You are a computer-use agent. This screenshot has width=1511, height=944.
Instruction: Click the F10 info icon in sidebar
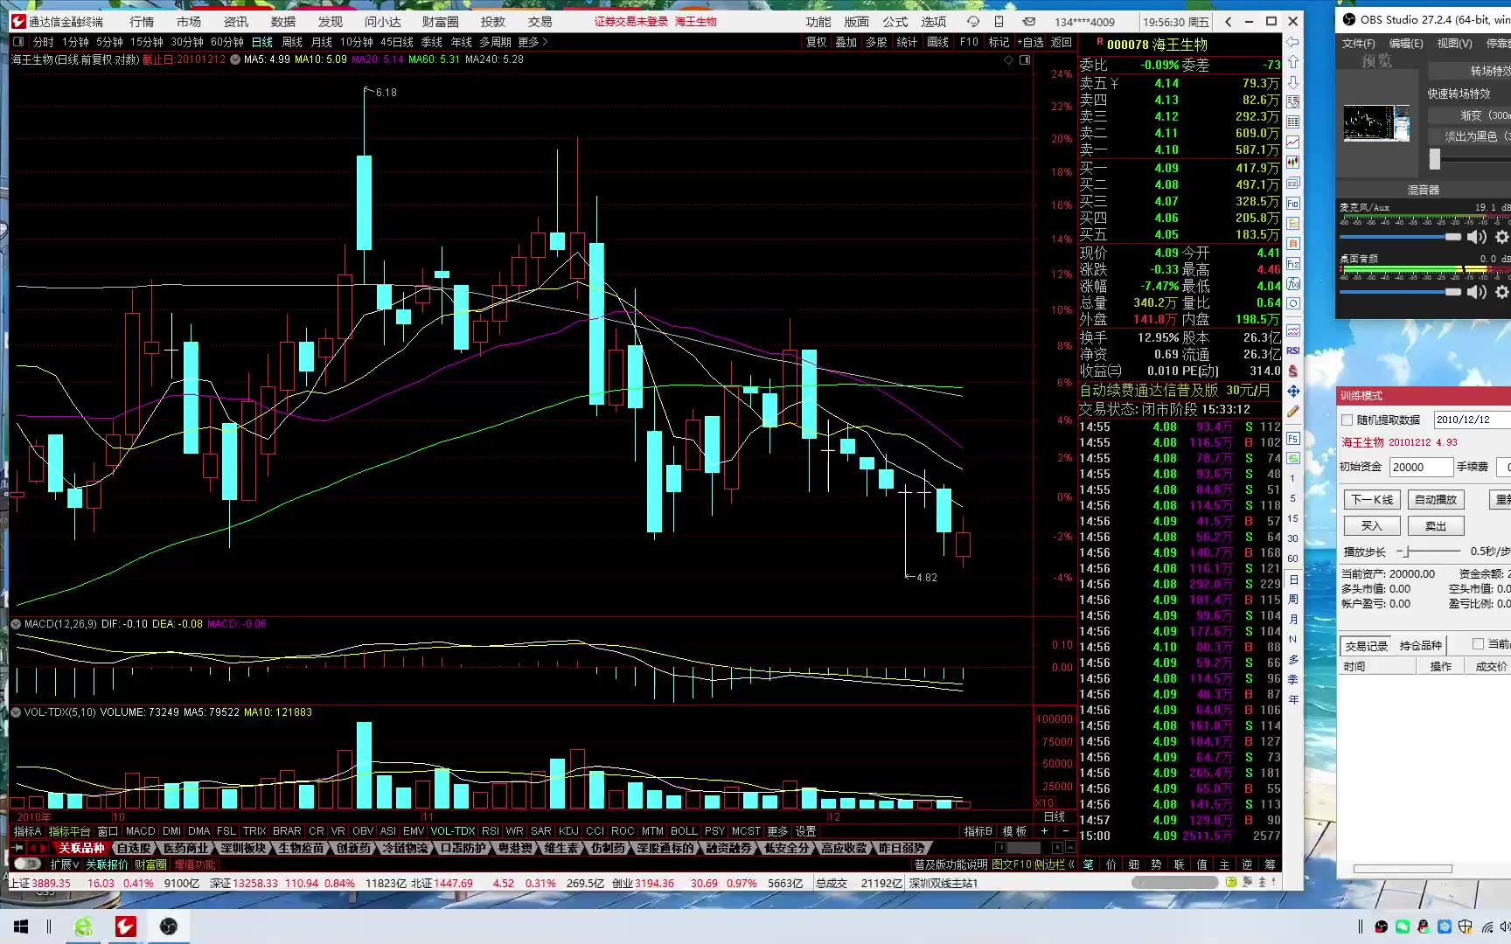tap(1293, 203)
